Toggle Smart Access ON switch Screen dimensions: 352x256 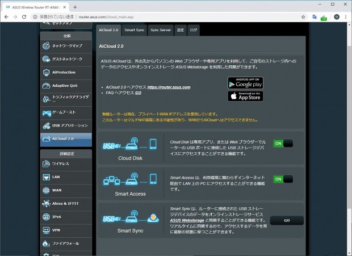point(283,179)
